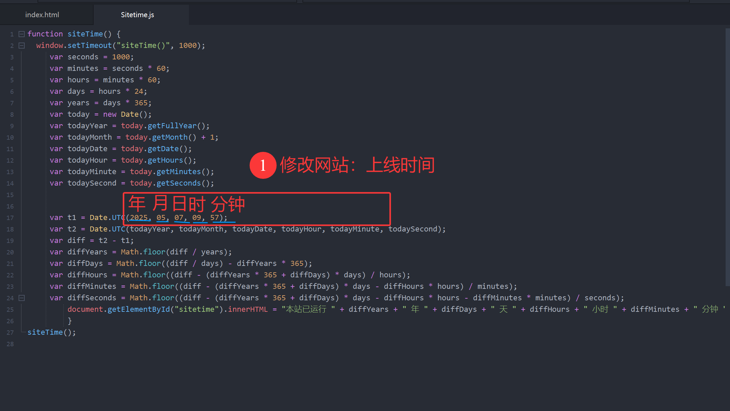Collapse the fold marker on line 2
Image resolution: width=730 pixels, height=411 pixels.
[x=22, y=46]
